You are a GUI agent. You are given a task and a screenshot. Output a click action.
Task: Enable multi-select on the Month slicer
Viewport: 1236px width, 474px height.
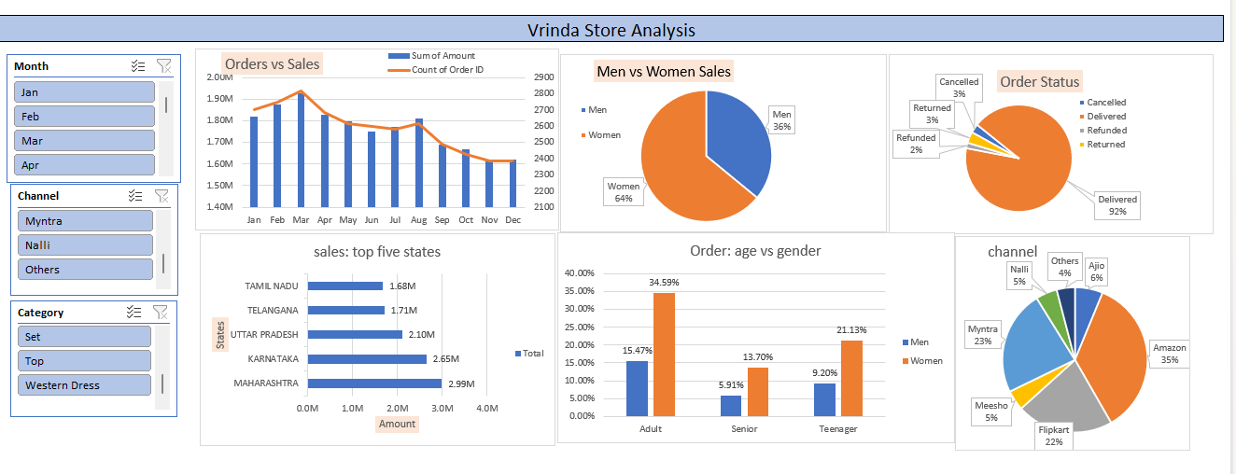(138, 66)
